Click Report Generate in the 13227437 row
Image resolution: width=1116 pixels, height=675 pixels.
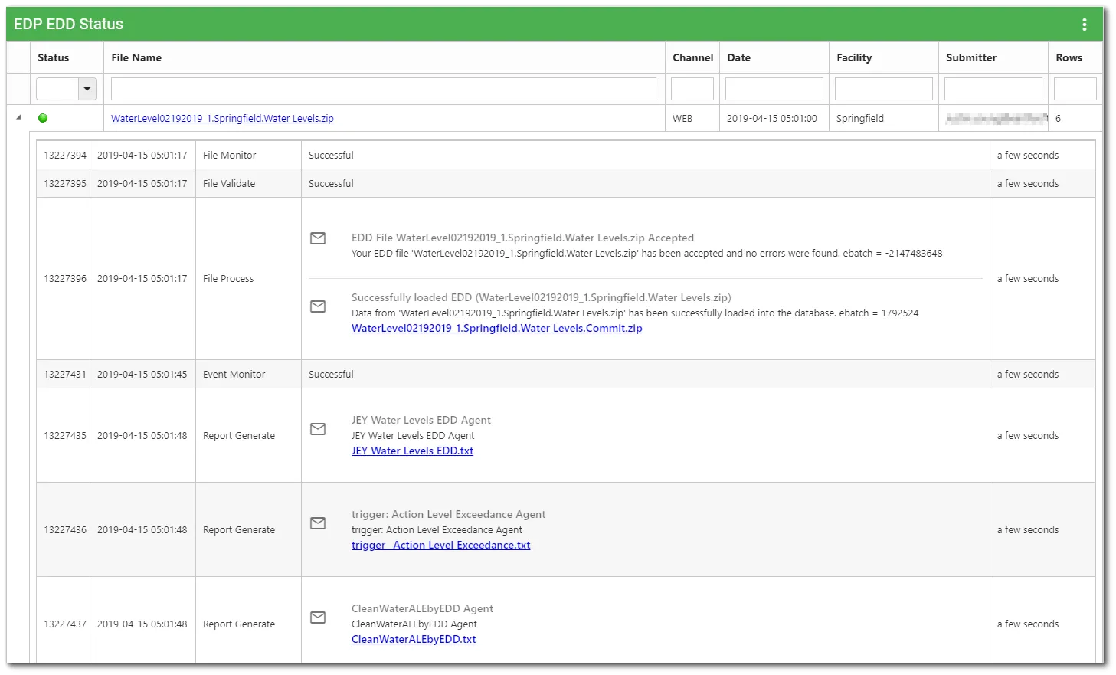239,624
